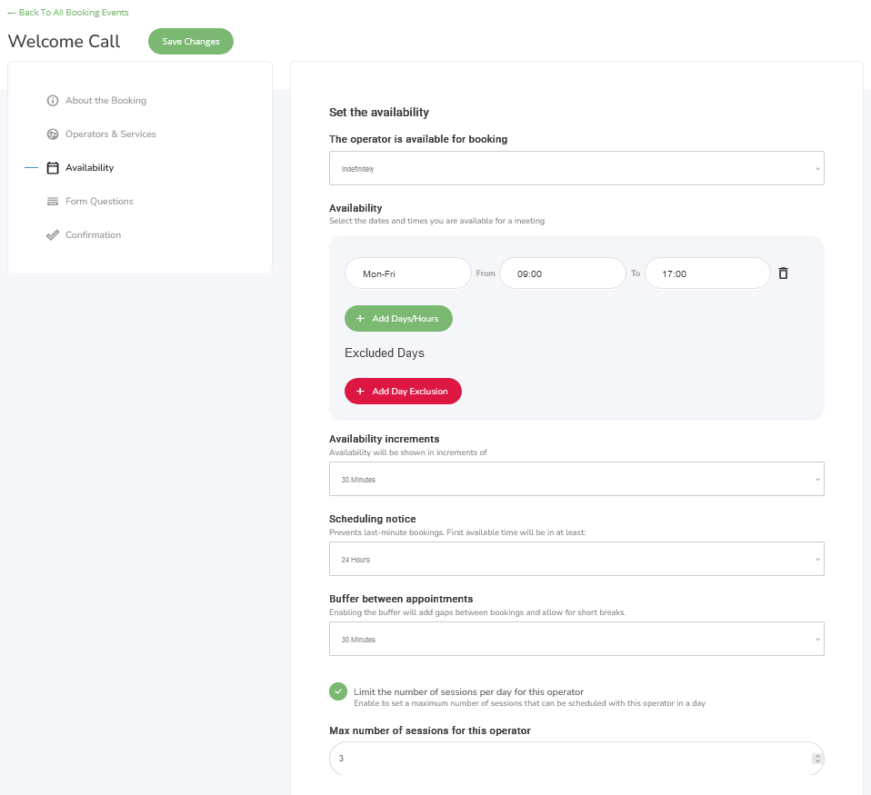Click the Confirmation double-check icon
The height and width of the screenshot is (795, 871).
click(52, 234)
